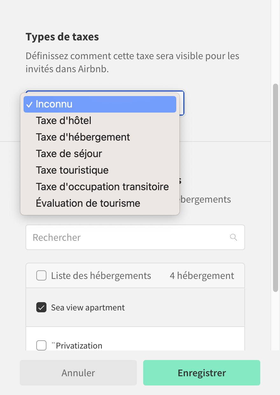Select Taxe touristique option
Screen dimensions: 280x395
72,170
